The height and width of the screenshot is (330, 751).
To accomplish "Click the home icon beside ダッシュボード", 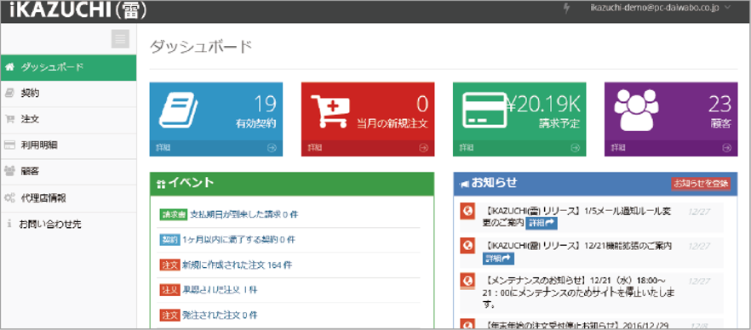I will 9,67.
